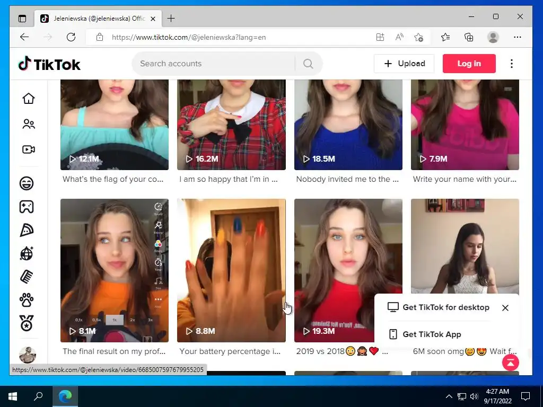The image size is (543, 407).
Task: Click caption 'Nobody invited me to the ...'
Action: pyautogui.click(x=347, y=179)
